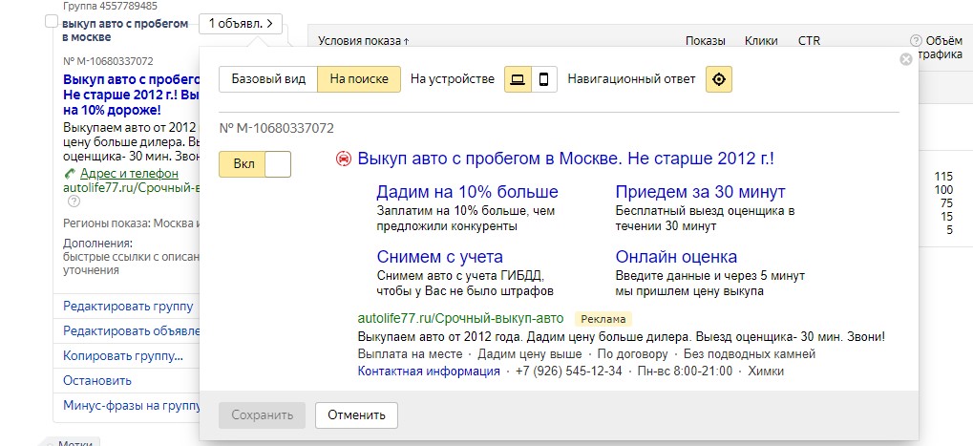The height and width of the screenshot is (446, 973).
Task: Click callout text Без подводных камней
Action: [750, 354]
